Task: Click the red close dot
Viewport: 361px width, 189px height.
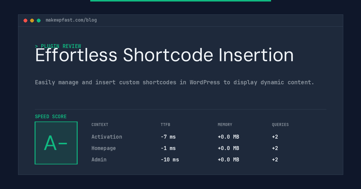Action: [x=25, y=20]
